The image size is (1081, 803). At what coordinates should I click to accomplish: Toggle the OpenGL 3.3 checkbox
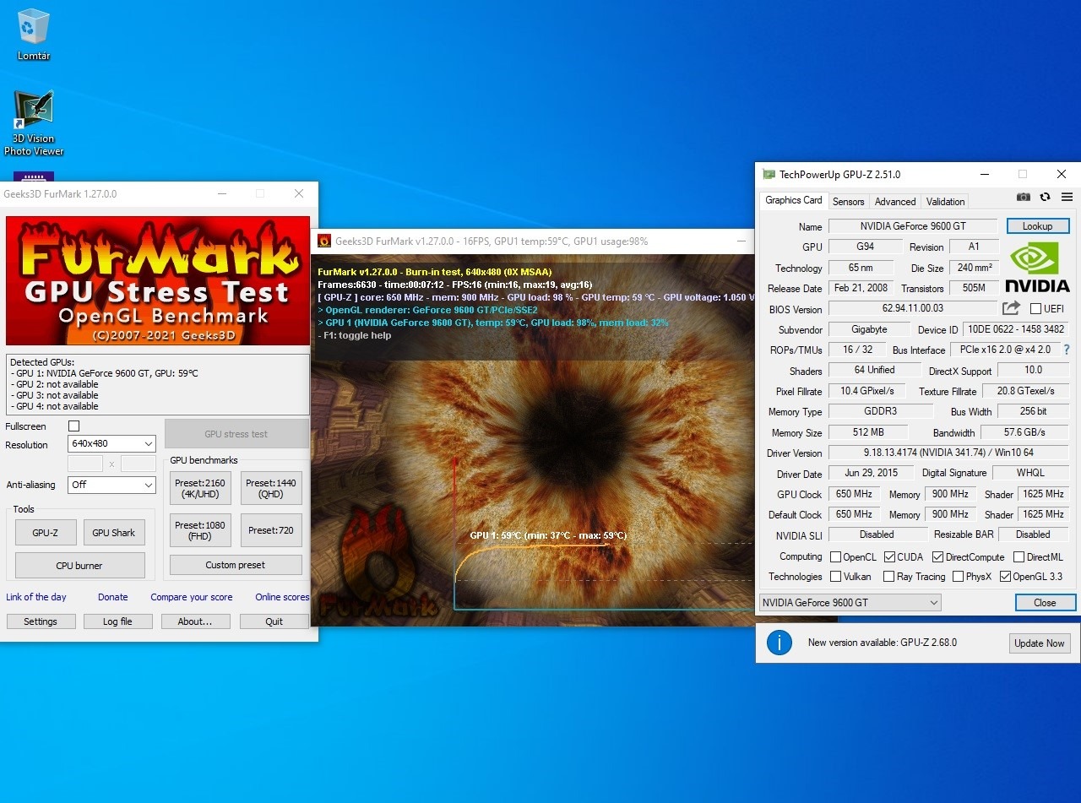click(x=1005, y=577)
